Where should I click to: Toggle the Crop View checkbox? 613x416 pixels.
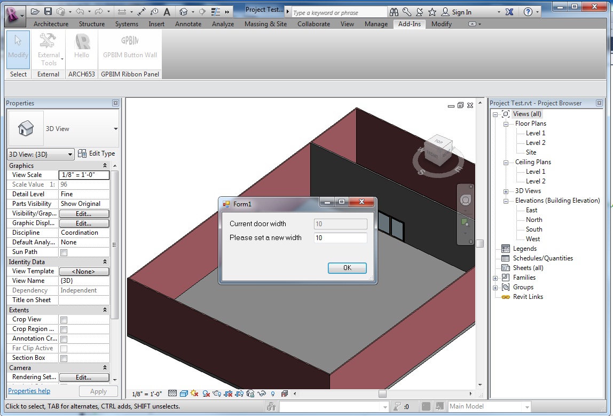click(x=64, y=320)
